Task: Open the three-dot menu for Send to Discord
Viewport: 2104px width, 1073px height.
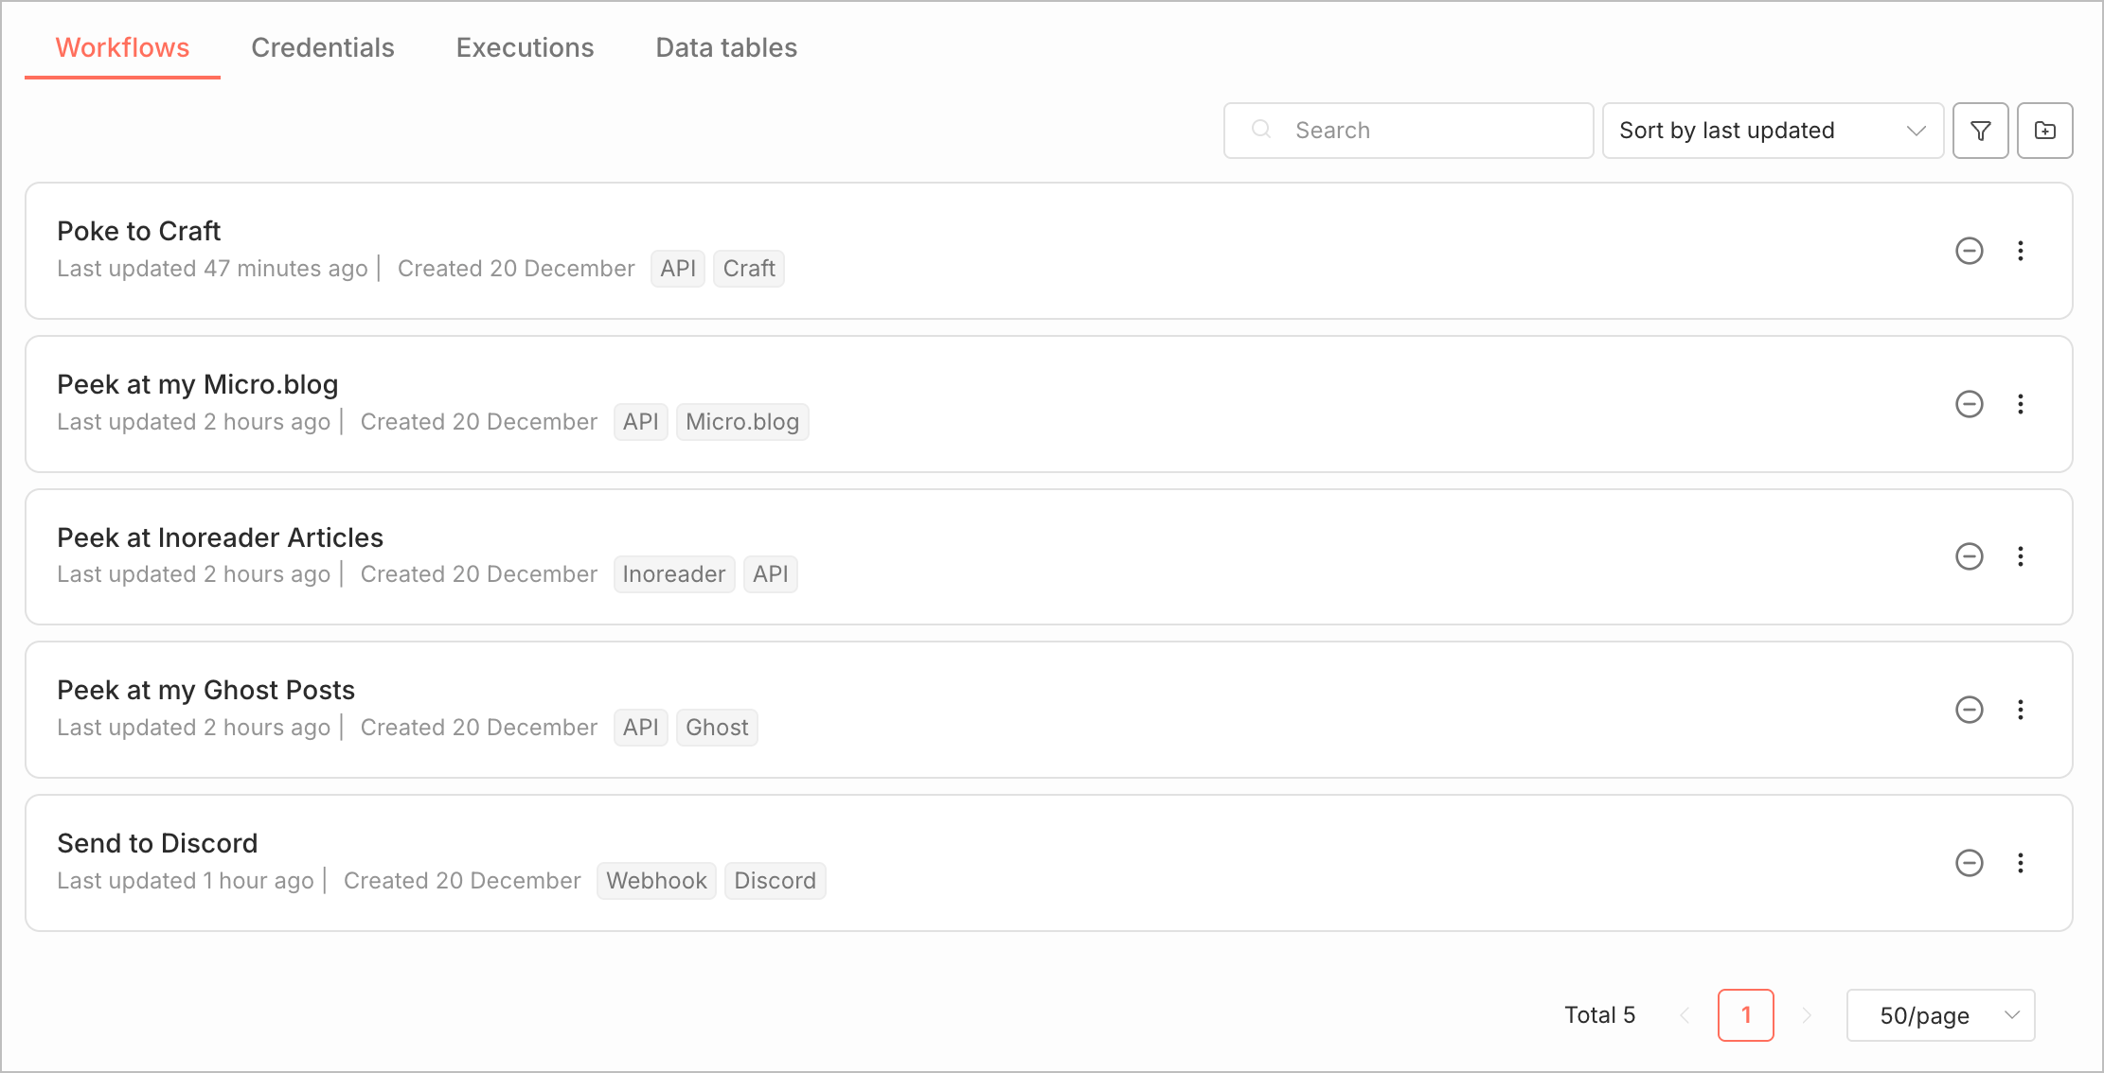Action: [x=2020, y=863]
